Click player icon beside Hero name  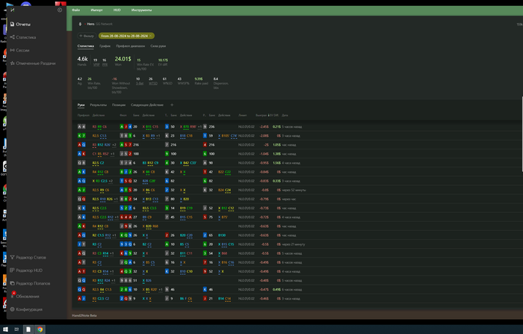[80, 24]
